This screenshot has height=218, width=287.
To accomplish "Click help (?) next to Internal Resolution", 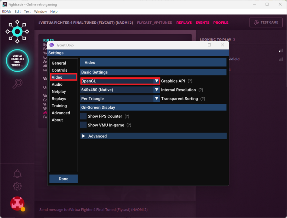I will 201,90.
